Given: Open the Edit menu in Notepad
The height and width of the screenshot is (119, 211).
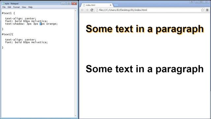Looking at the screenshot, I should coord(9,7).
